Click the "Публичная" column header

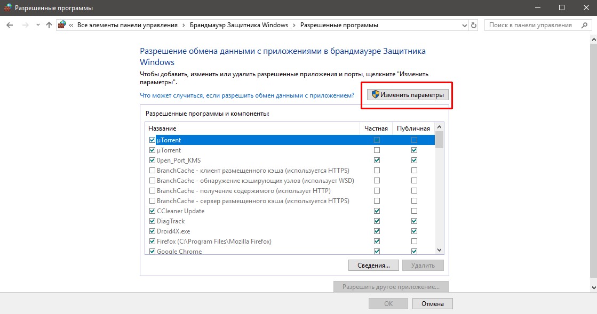tap(413, 128)
